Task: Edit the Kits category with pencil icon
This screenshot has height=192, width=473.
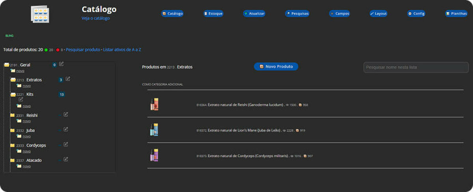Action: coord(21,99)
